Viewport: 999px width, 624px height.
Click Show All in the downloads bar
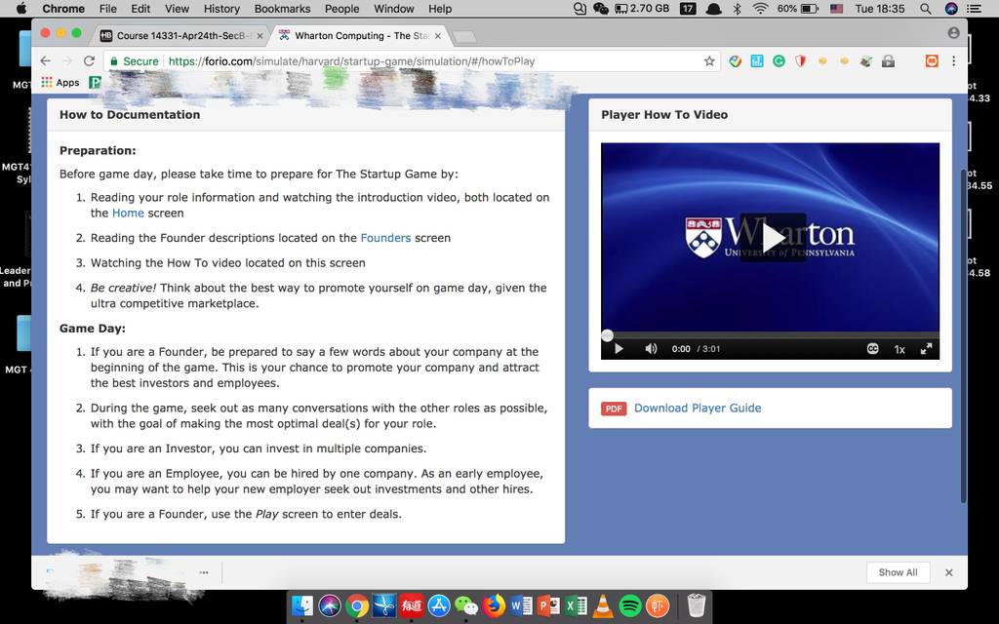coord(898,572)
